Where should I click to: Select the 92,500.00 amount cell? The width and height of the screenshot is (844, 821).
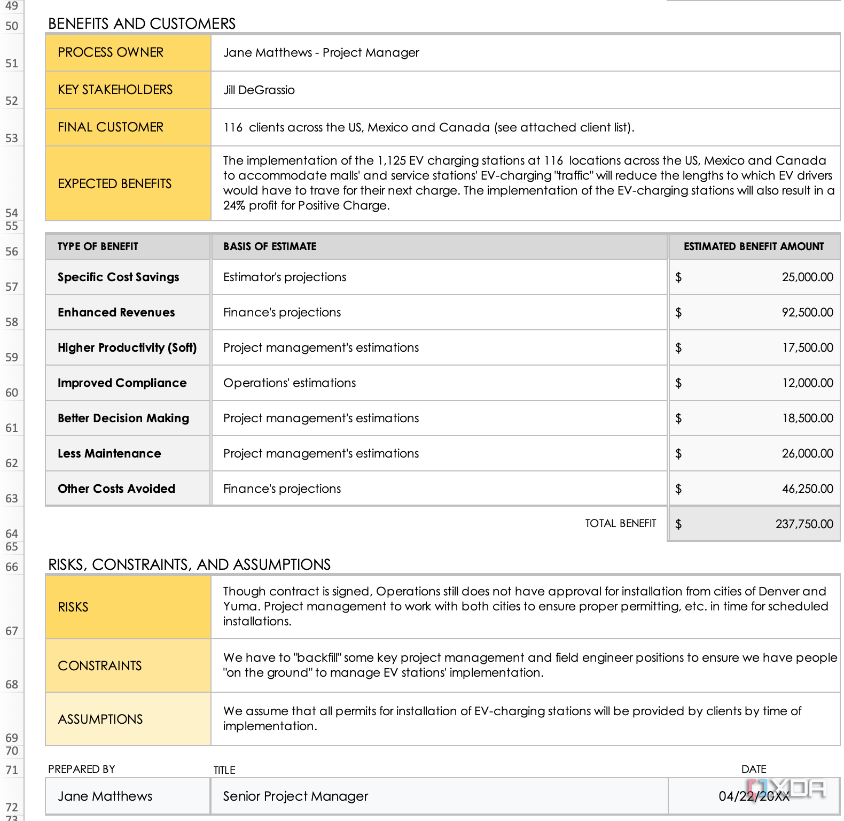pos(754,312)
